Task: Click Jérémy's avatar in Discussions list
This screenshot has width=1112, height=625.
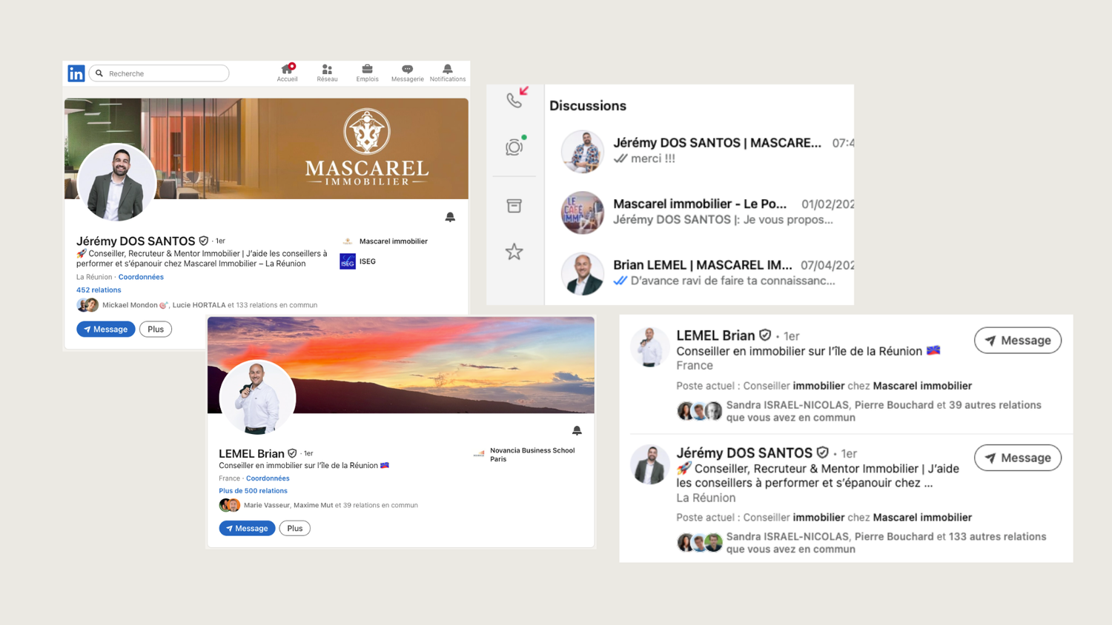Action: tap(582, 151)
